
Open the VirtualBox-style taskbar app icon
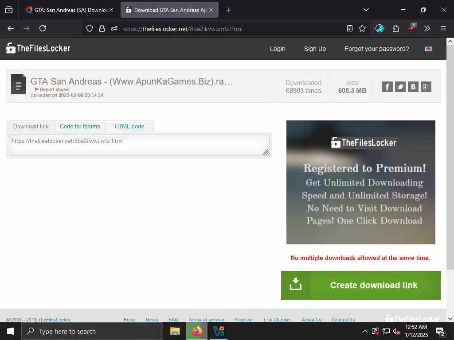pyautogui.click(x=219, y=331)
